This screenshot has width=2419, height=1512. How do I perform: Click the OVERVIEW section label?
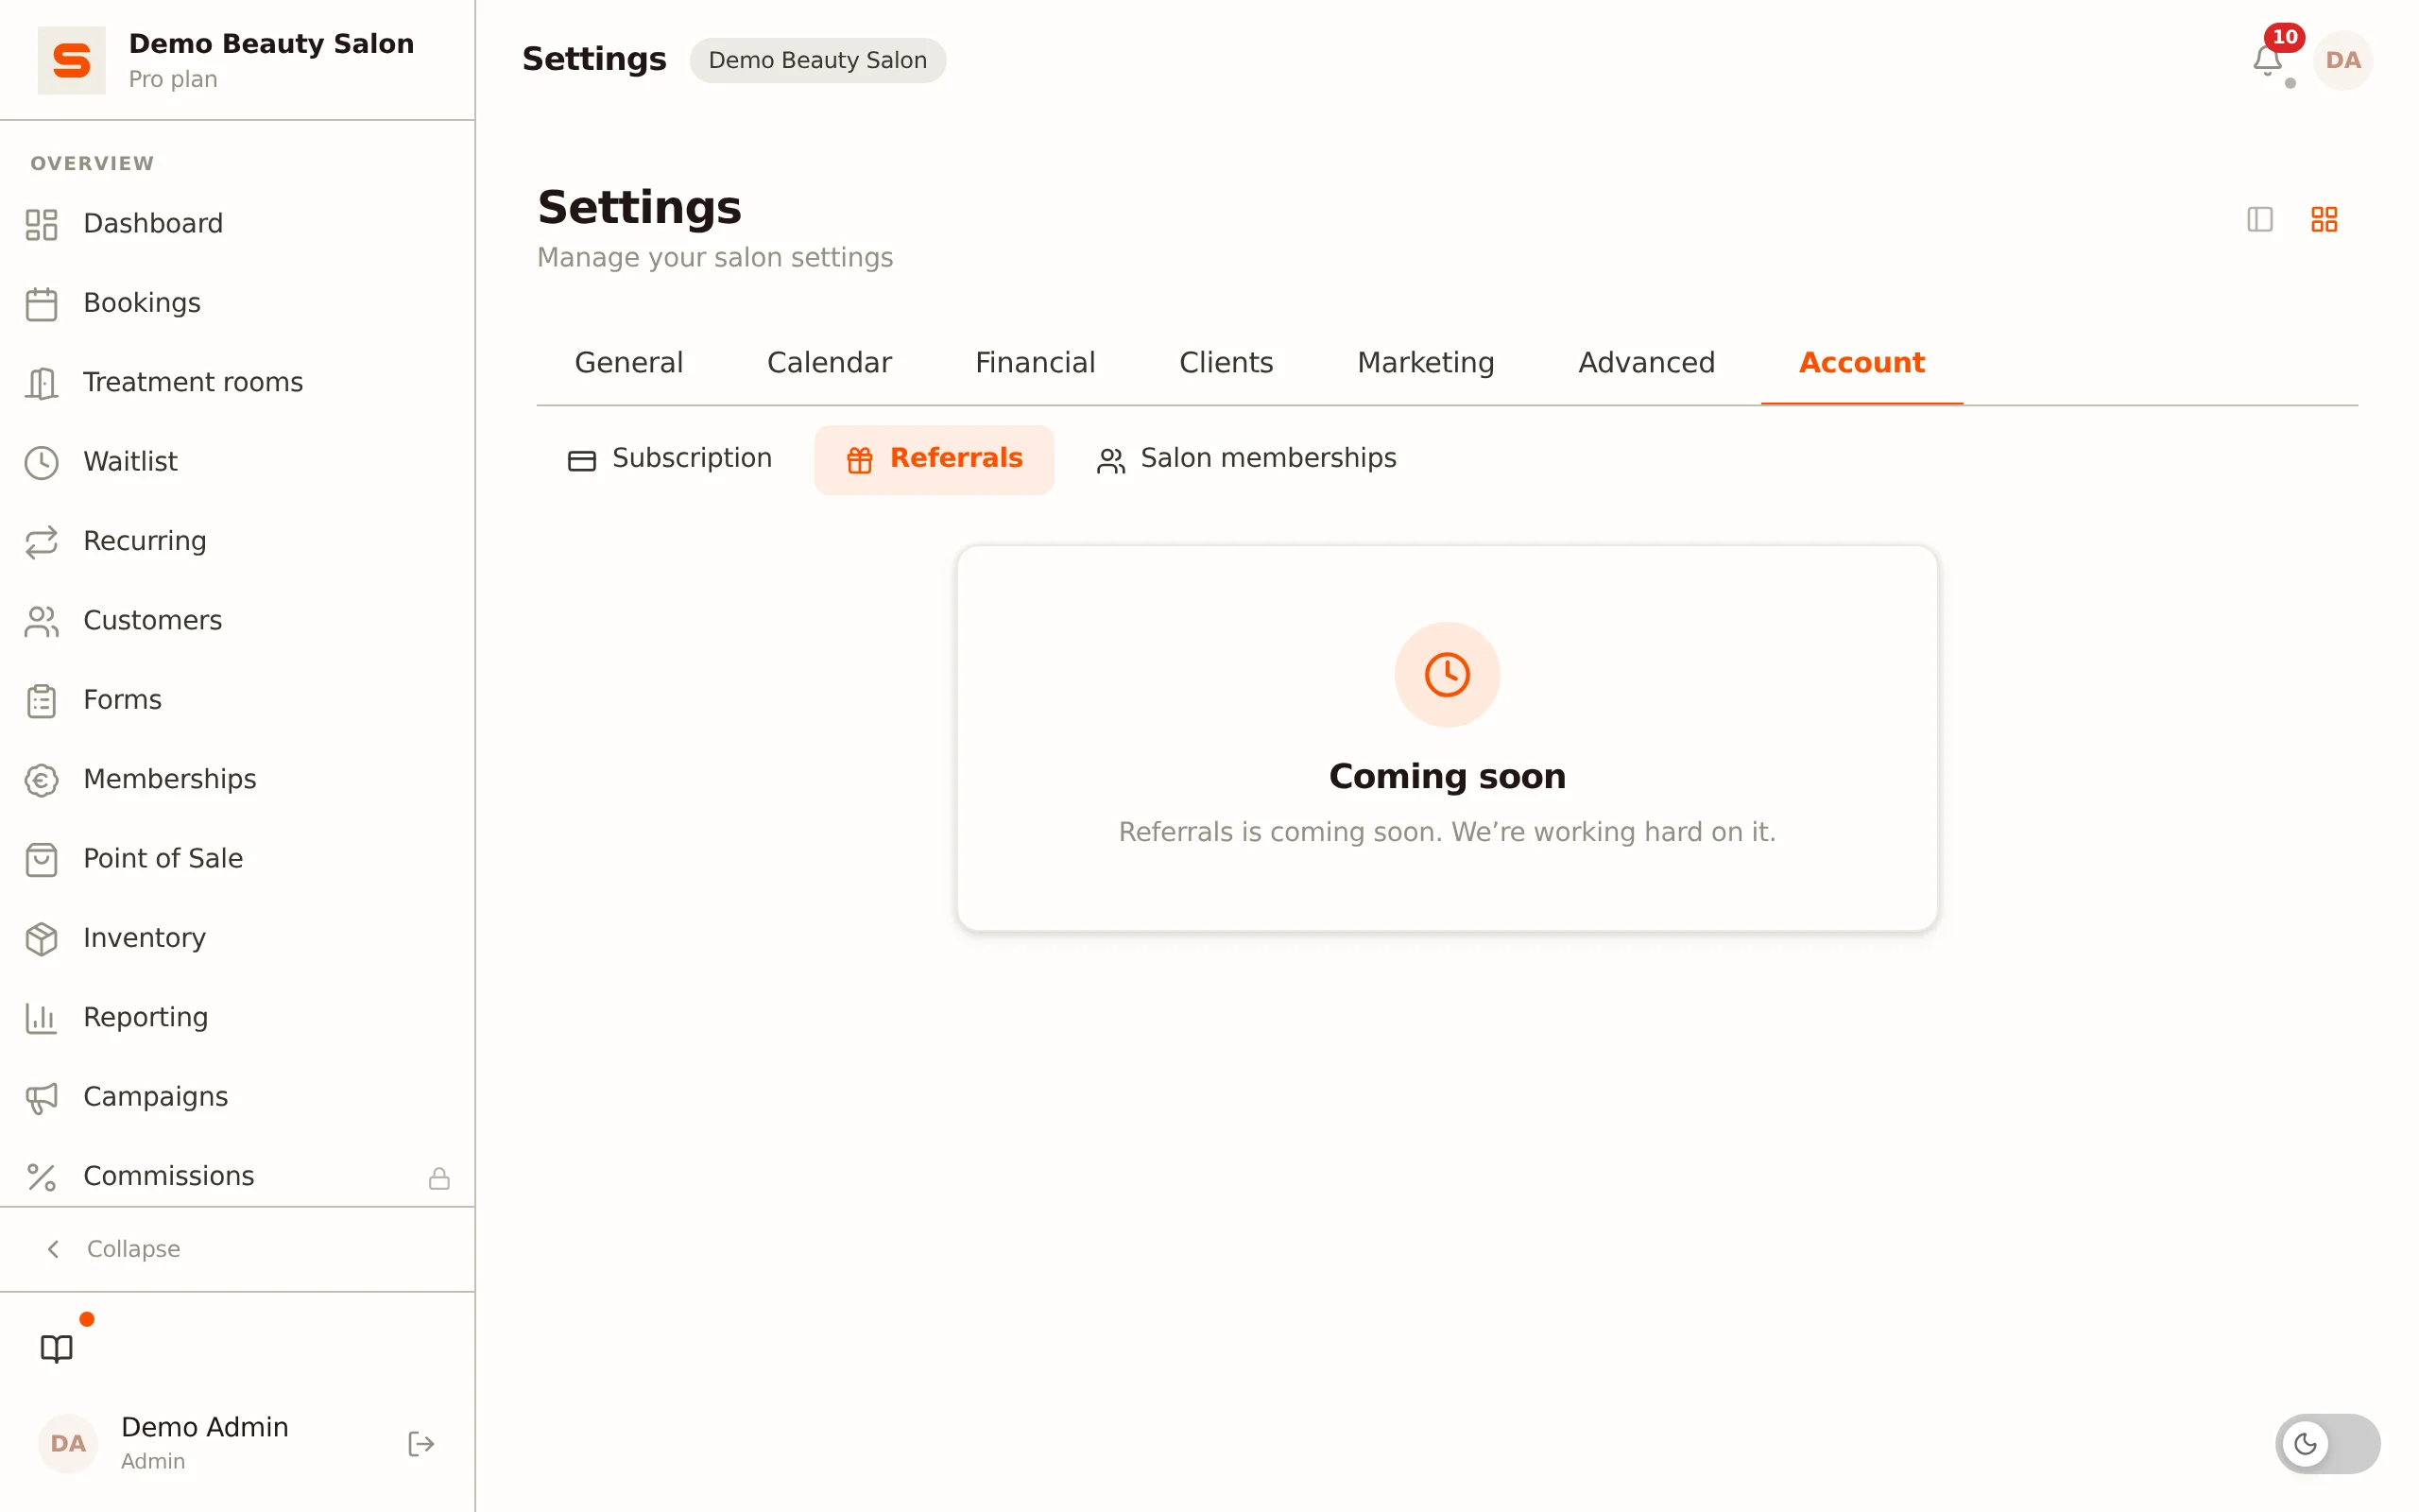(92, 163)
